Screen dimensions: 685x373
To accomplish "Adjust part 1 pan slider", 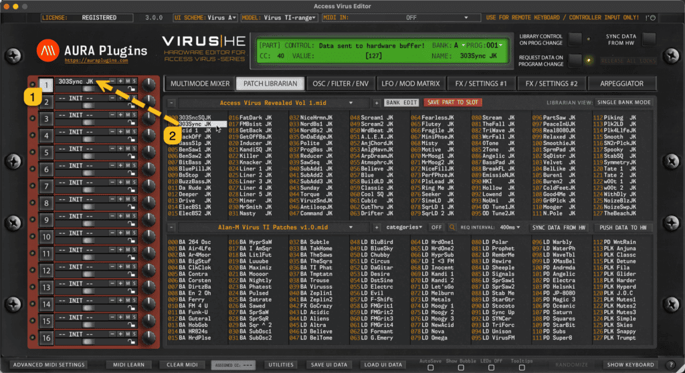I will [88, 89].
